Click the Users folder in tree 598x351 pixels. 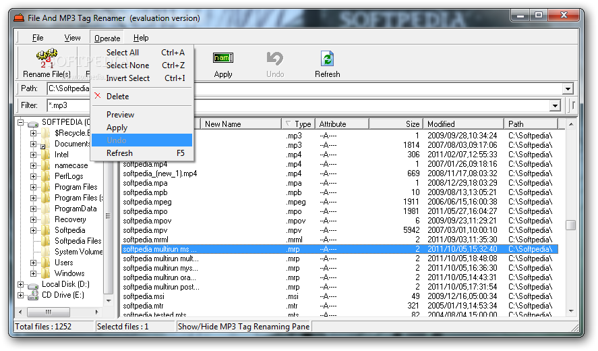pos(63,263)
